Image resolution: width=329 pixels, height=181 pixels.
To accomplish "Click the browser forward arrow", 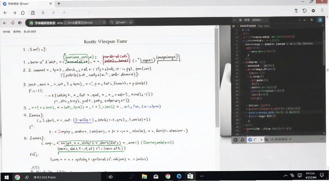I will [x=14, y=13].
